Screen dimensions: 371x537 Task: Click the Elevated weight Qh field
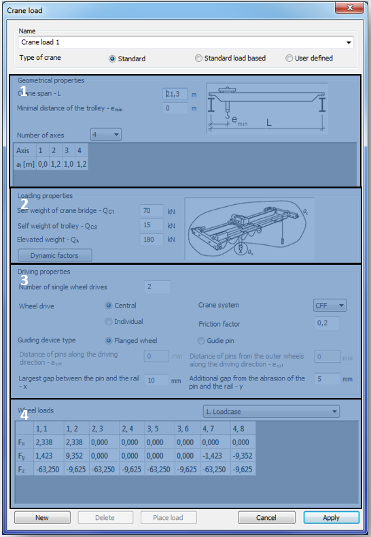pyautogui.click(x=152, y=240)
